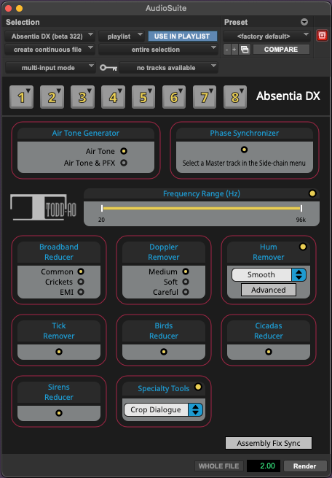The height and width of the screenshot is (478, 332).
Task: Open the factory default preset dropdown
Action: click(266, 36)
